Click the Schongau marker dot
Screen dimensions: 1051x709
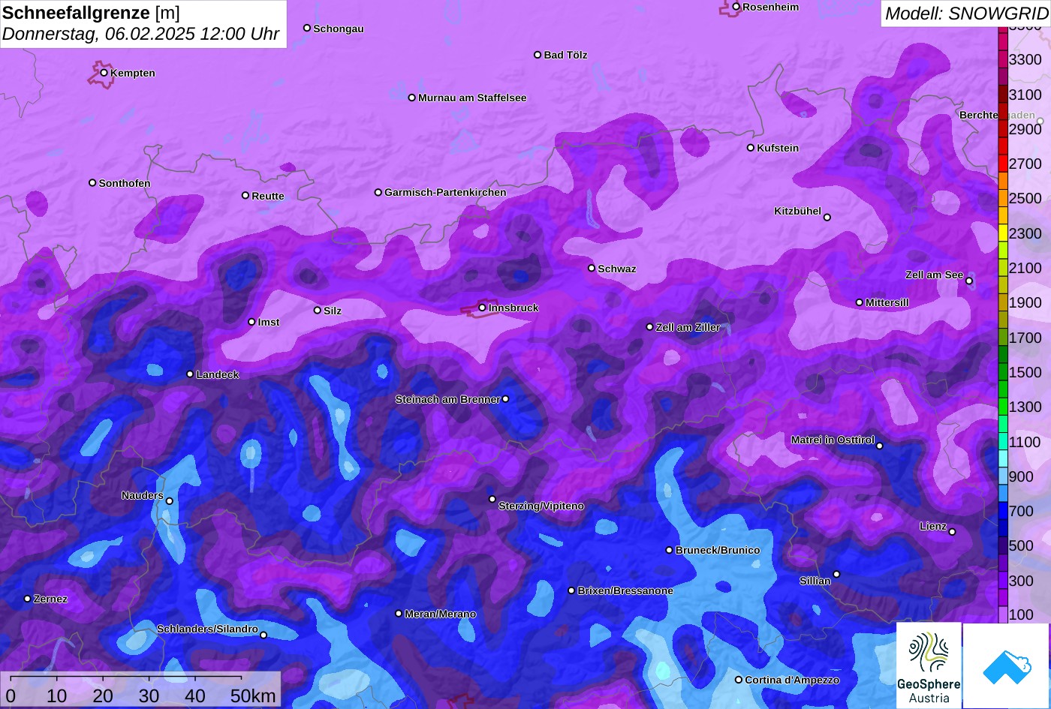306,28
